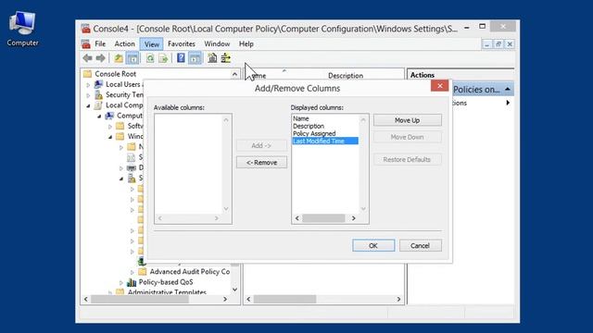Open the Action menu
This screenshot has height=333, width=593.
tap(124, 43)
